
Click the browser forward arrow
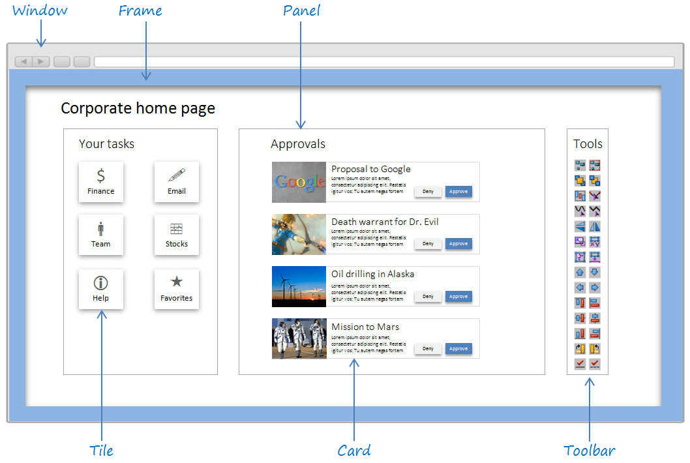(40, 61)
